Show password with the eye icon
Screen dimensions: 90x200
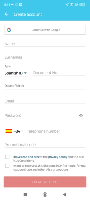click(81, 115)
